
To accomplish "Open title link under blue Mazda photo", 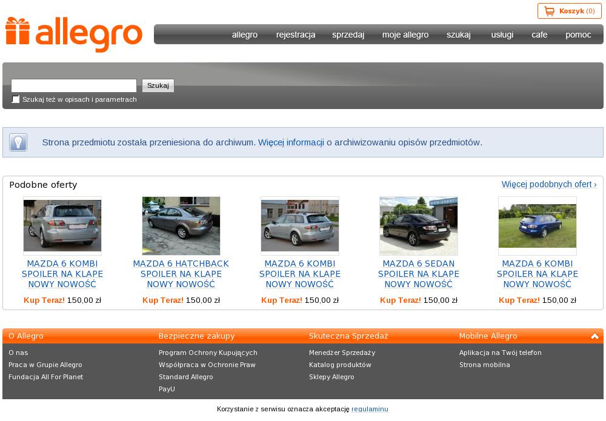I will coord(538,274).
